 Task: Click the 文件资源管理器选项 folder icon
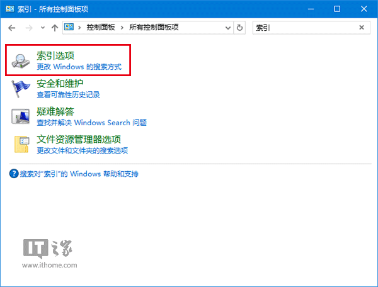(x=21, y=144)
